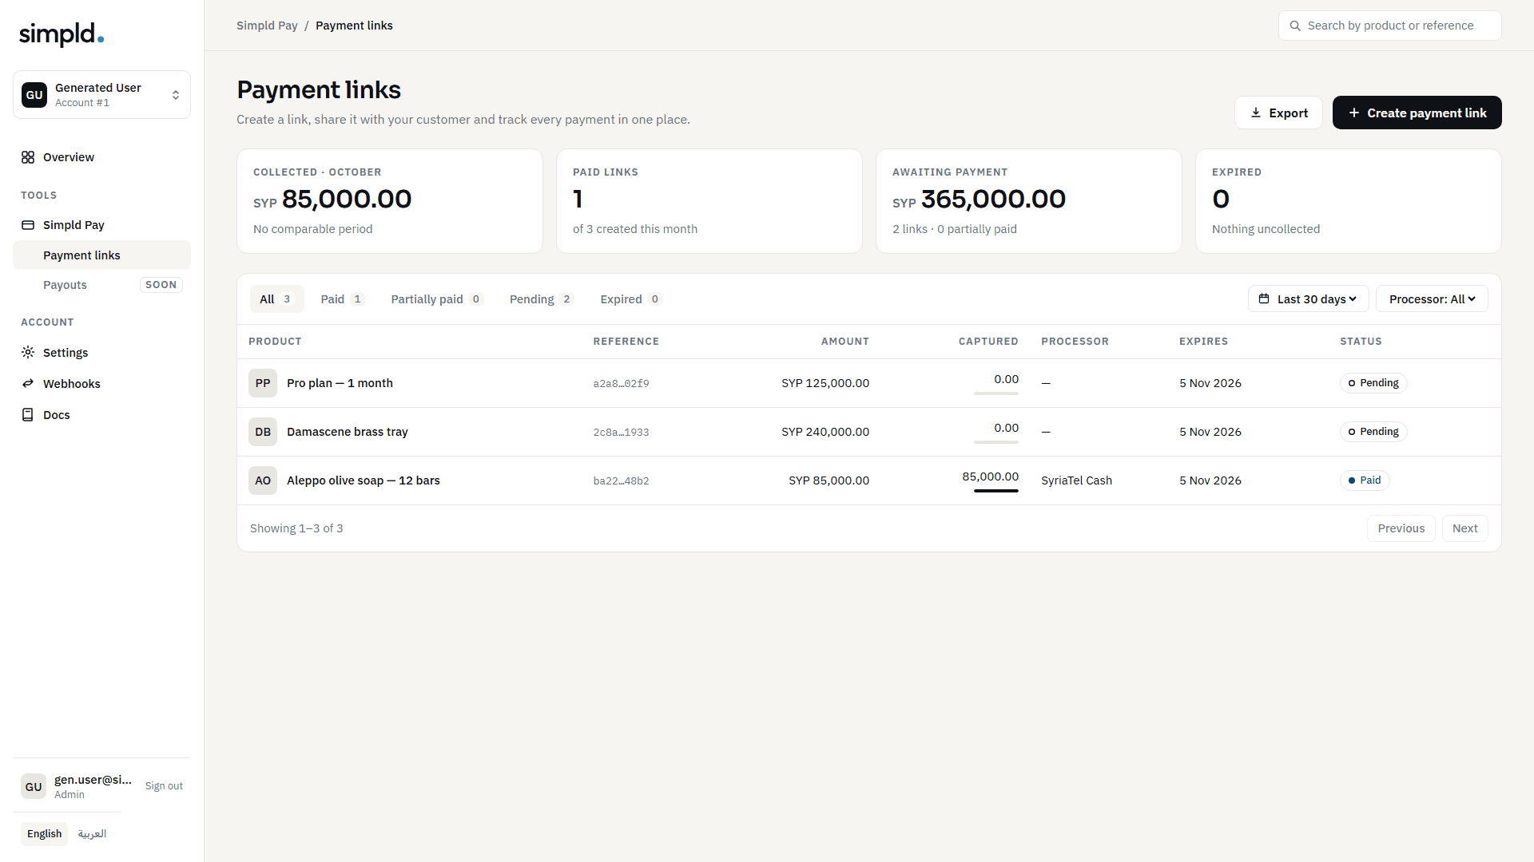Switch language to العربية

(x=92, y=833)
